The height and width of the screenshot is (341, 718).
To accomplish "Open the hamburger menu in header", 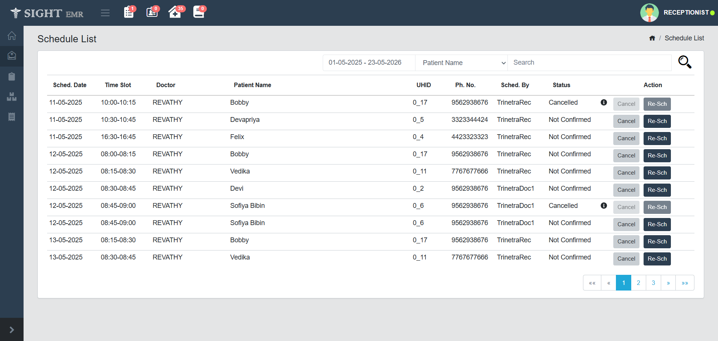I will coord(105,13).
